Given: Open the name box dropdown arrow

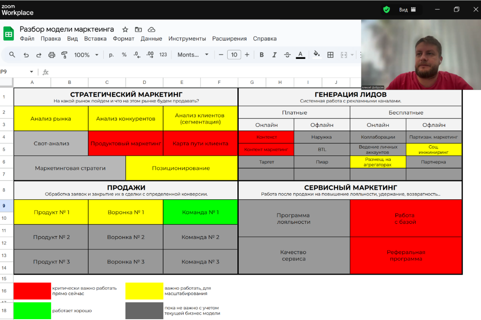Looking at the screenshot, I should (32, 72).
